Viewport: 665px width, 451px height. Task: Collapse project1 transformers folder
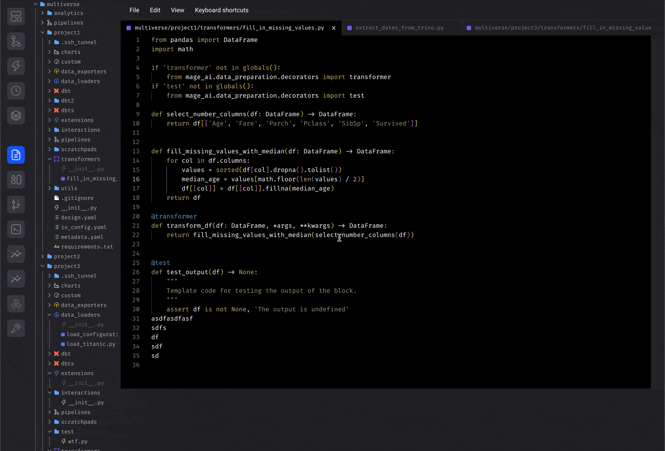coord(50,159)
